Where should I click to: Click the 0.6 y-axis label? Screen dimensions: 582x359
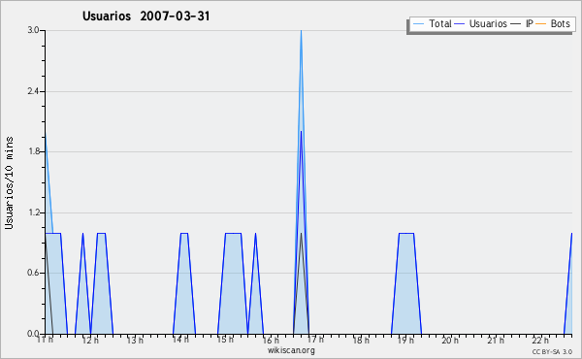click(33, 273)
